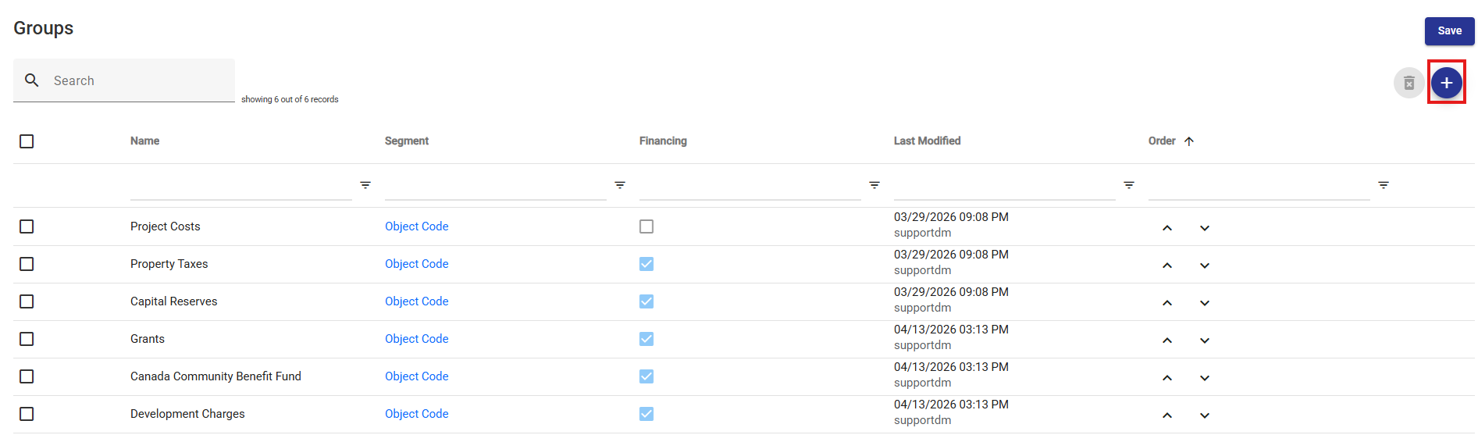Move Development Charges down
Image resolution: width=1478 pixels, height=435 pixels.
pyautogui.click(x=1205, y=415)
